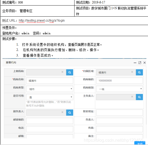Click the 负责人 input field
148x145 pixels.
[119, 121]
